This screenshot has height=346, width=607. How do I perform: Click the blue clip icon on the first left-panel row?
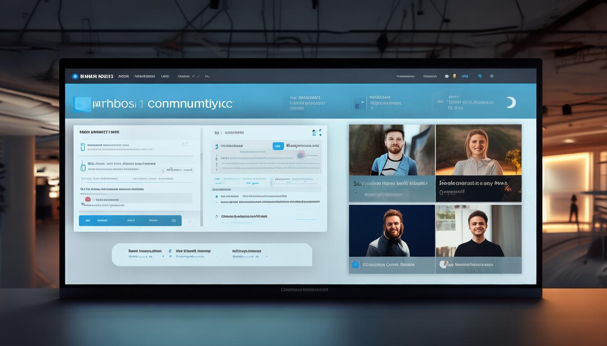coord(83,147)
